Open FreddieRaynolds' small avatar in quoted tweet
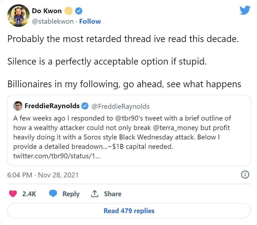257x225 pixels. click(18, 106)
